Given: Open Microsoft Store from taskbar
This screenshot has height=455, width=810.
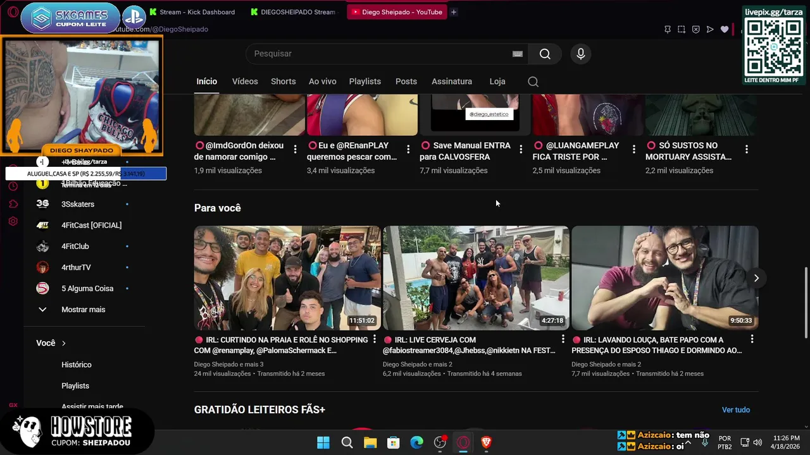Looking at the screenshot, I should [x=394, y=442].
